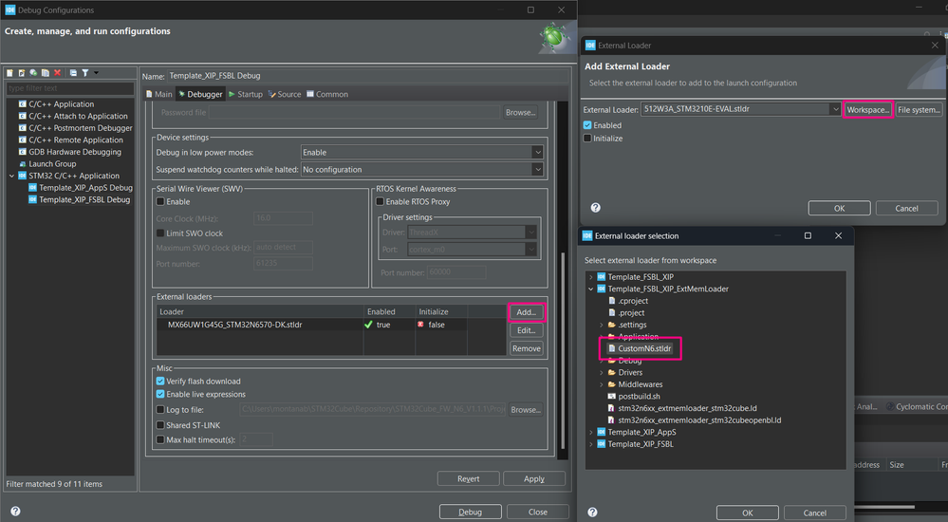Switch to the Debugger tab
Screen dimensions: 948x522
[x=200, y=94]
